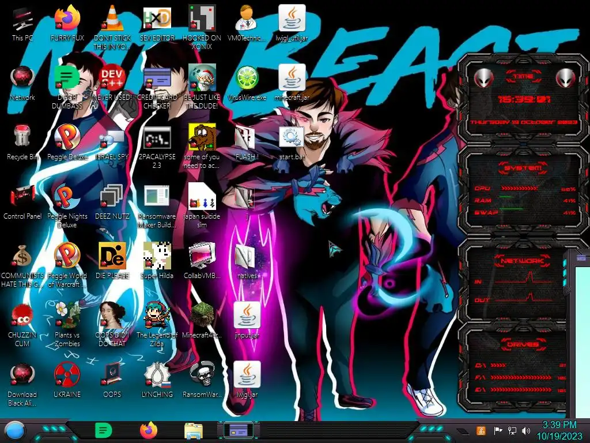Image resolution: width=590 pixels, height=443 pixels.
Task: Open the Peggle World of Warcraft shortcut
Action: [x=67, y=256]
